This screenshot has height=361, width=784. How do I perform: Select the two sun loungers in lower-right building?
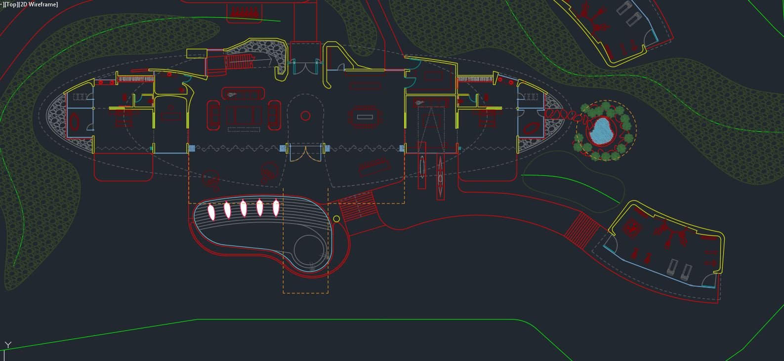(679, 269)
